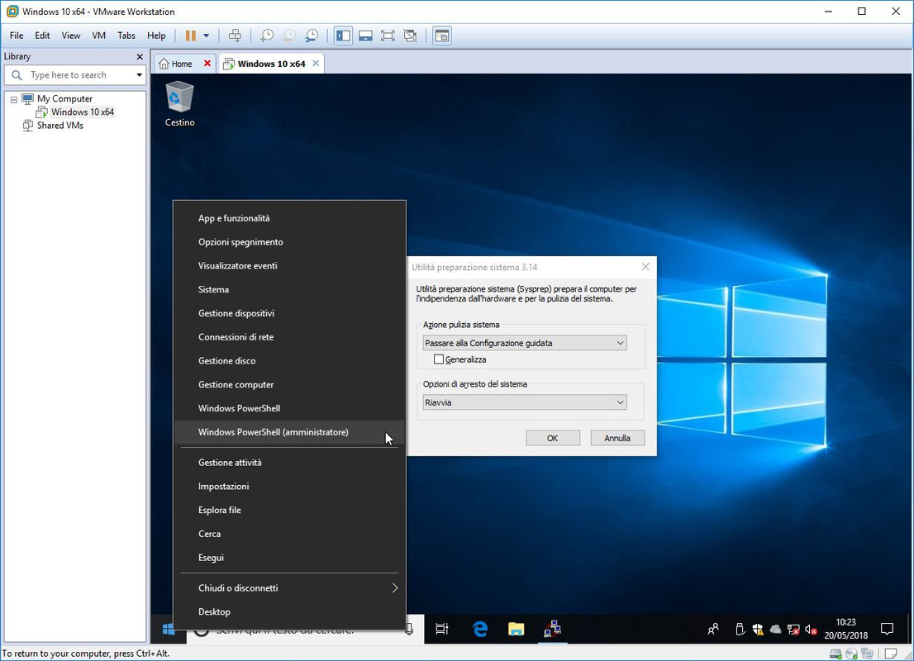The image size is (914, 661).
Task: Click Annulla in the Sysprep dialog
Action: [617, 439]
